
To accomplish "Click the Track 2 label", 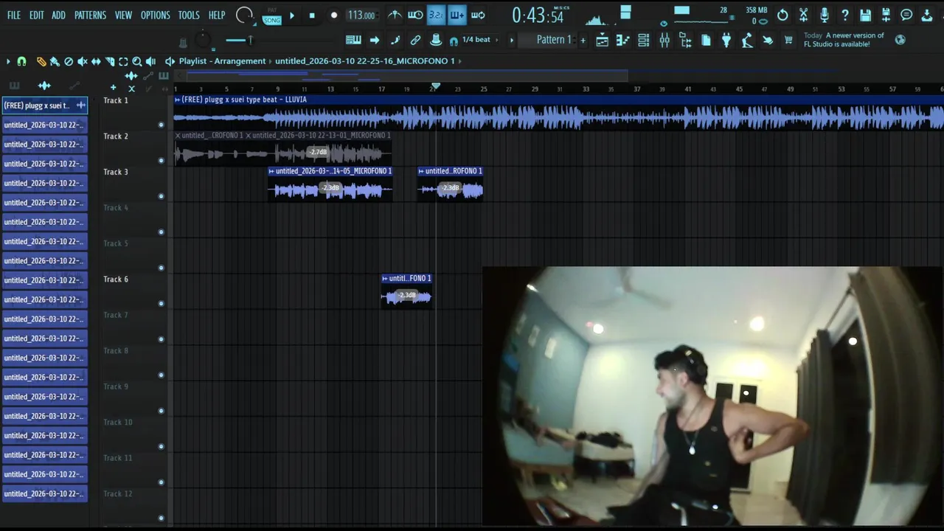I will point(116,136).
